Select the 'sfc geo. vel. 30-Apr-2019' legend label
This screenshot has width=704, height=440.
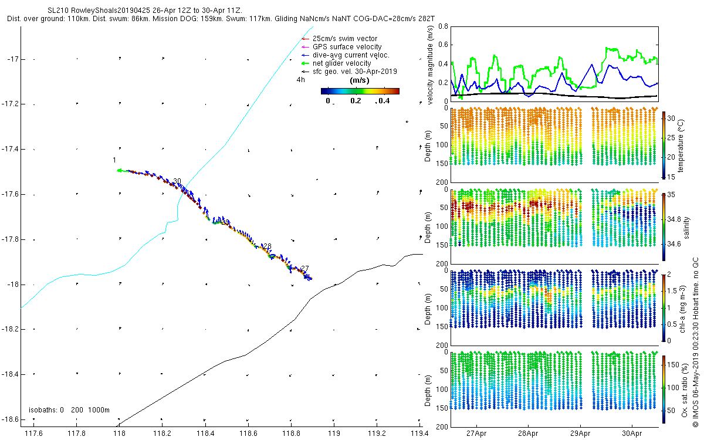[x=355, y=72]
